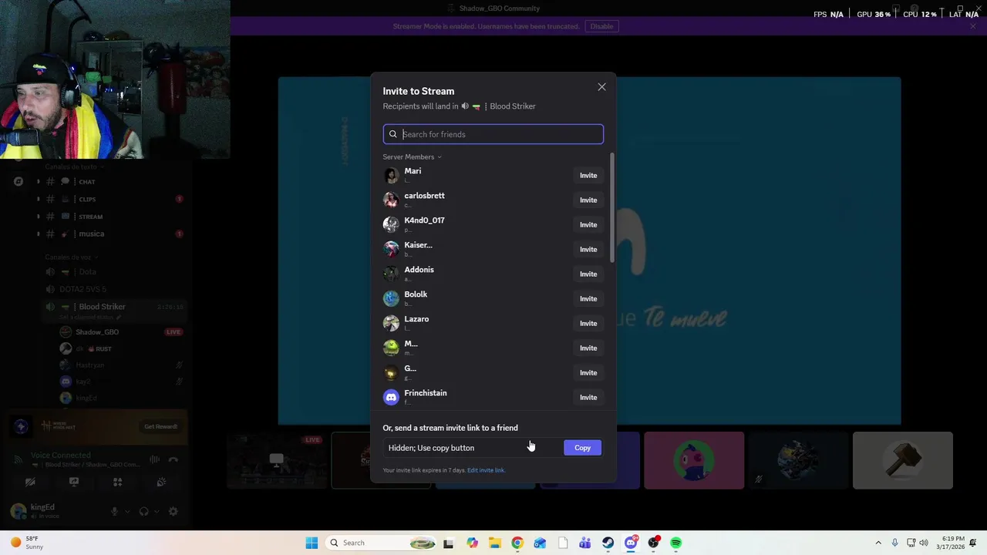The height and width of the screenshot is (555, 987).
Task: Select the pink avatar stream tile
Action: click(x=694, y=460)
